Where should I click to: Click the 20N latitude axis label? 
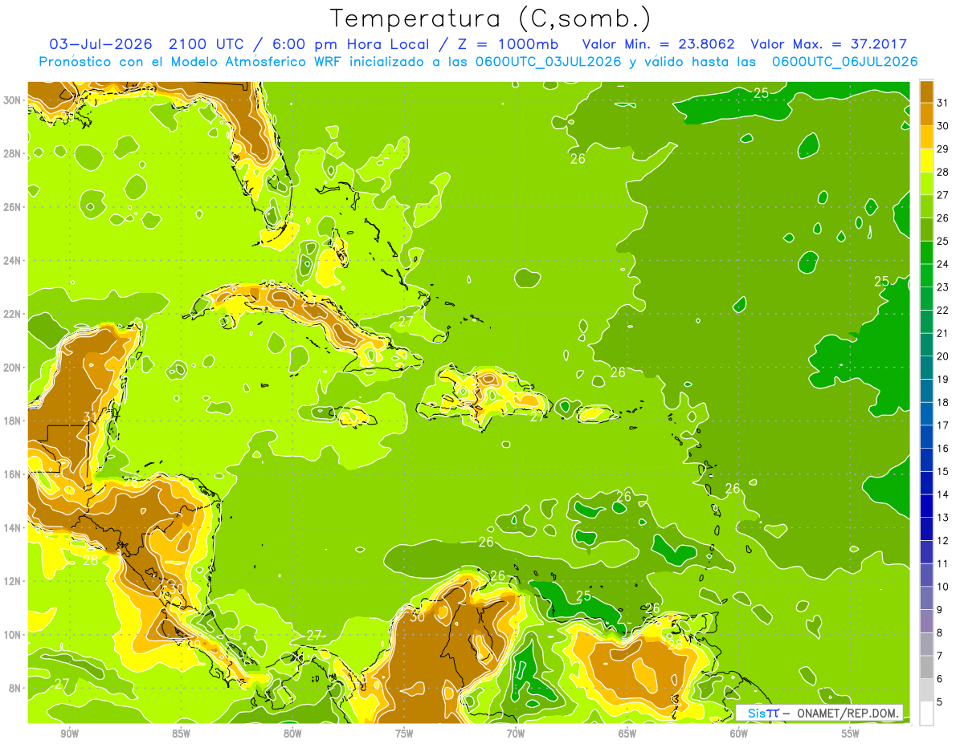click(x=12, y=367)
